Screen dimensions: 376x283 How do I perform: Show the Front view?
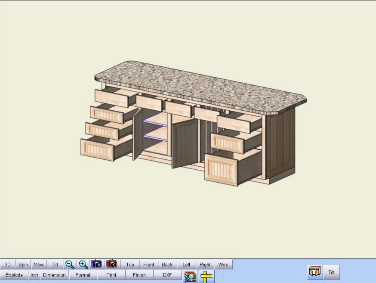pos(149,264)
